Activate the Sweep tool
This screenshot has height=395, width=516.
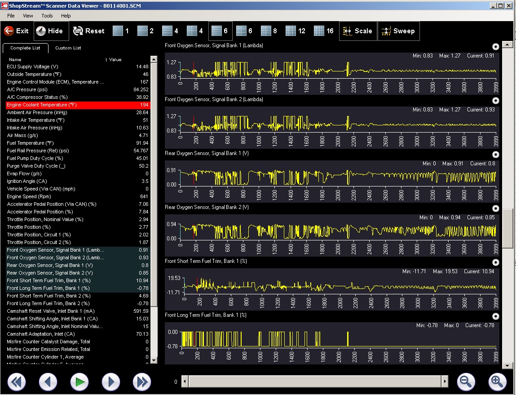click(x=398, y=31)
